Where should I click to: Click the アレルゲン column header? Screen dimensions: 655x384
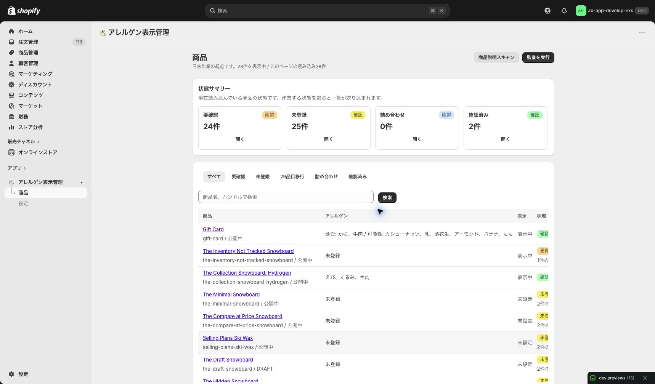point(336,216)
